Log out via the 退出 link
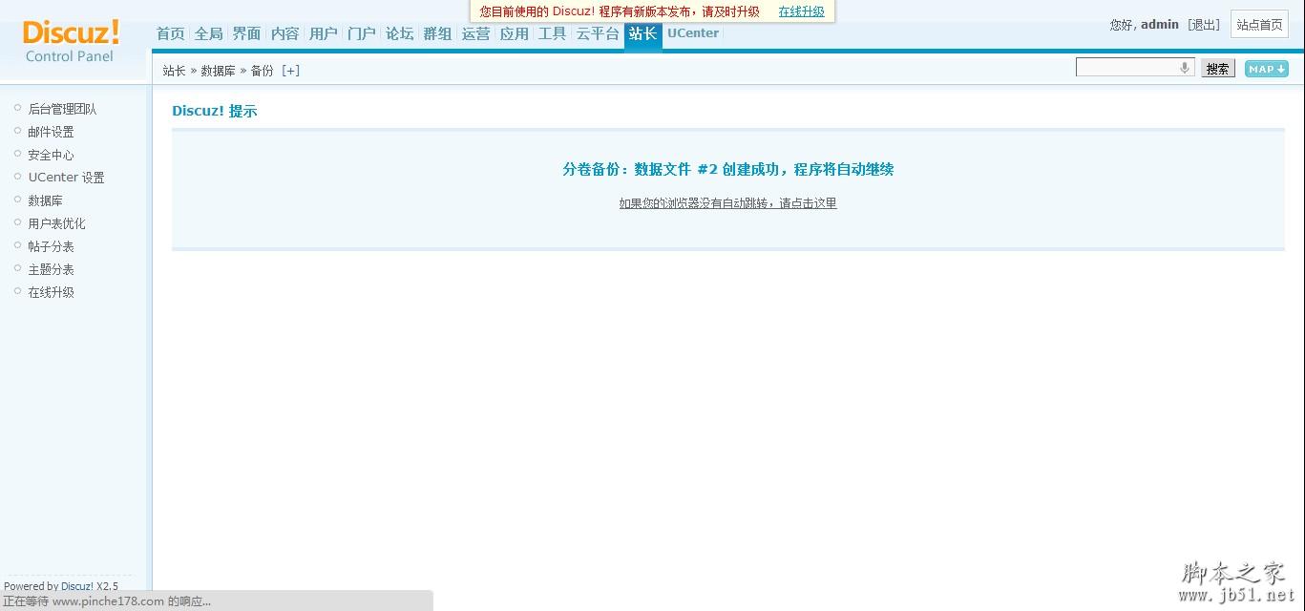 (1204, 25)
